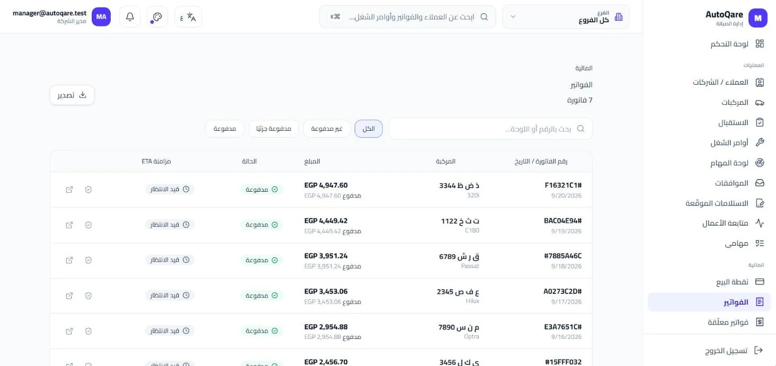Click shield icon for invoice A0273C2D

click(89, 296)
